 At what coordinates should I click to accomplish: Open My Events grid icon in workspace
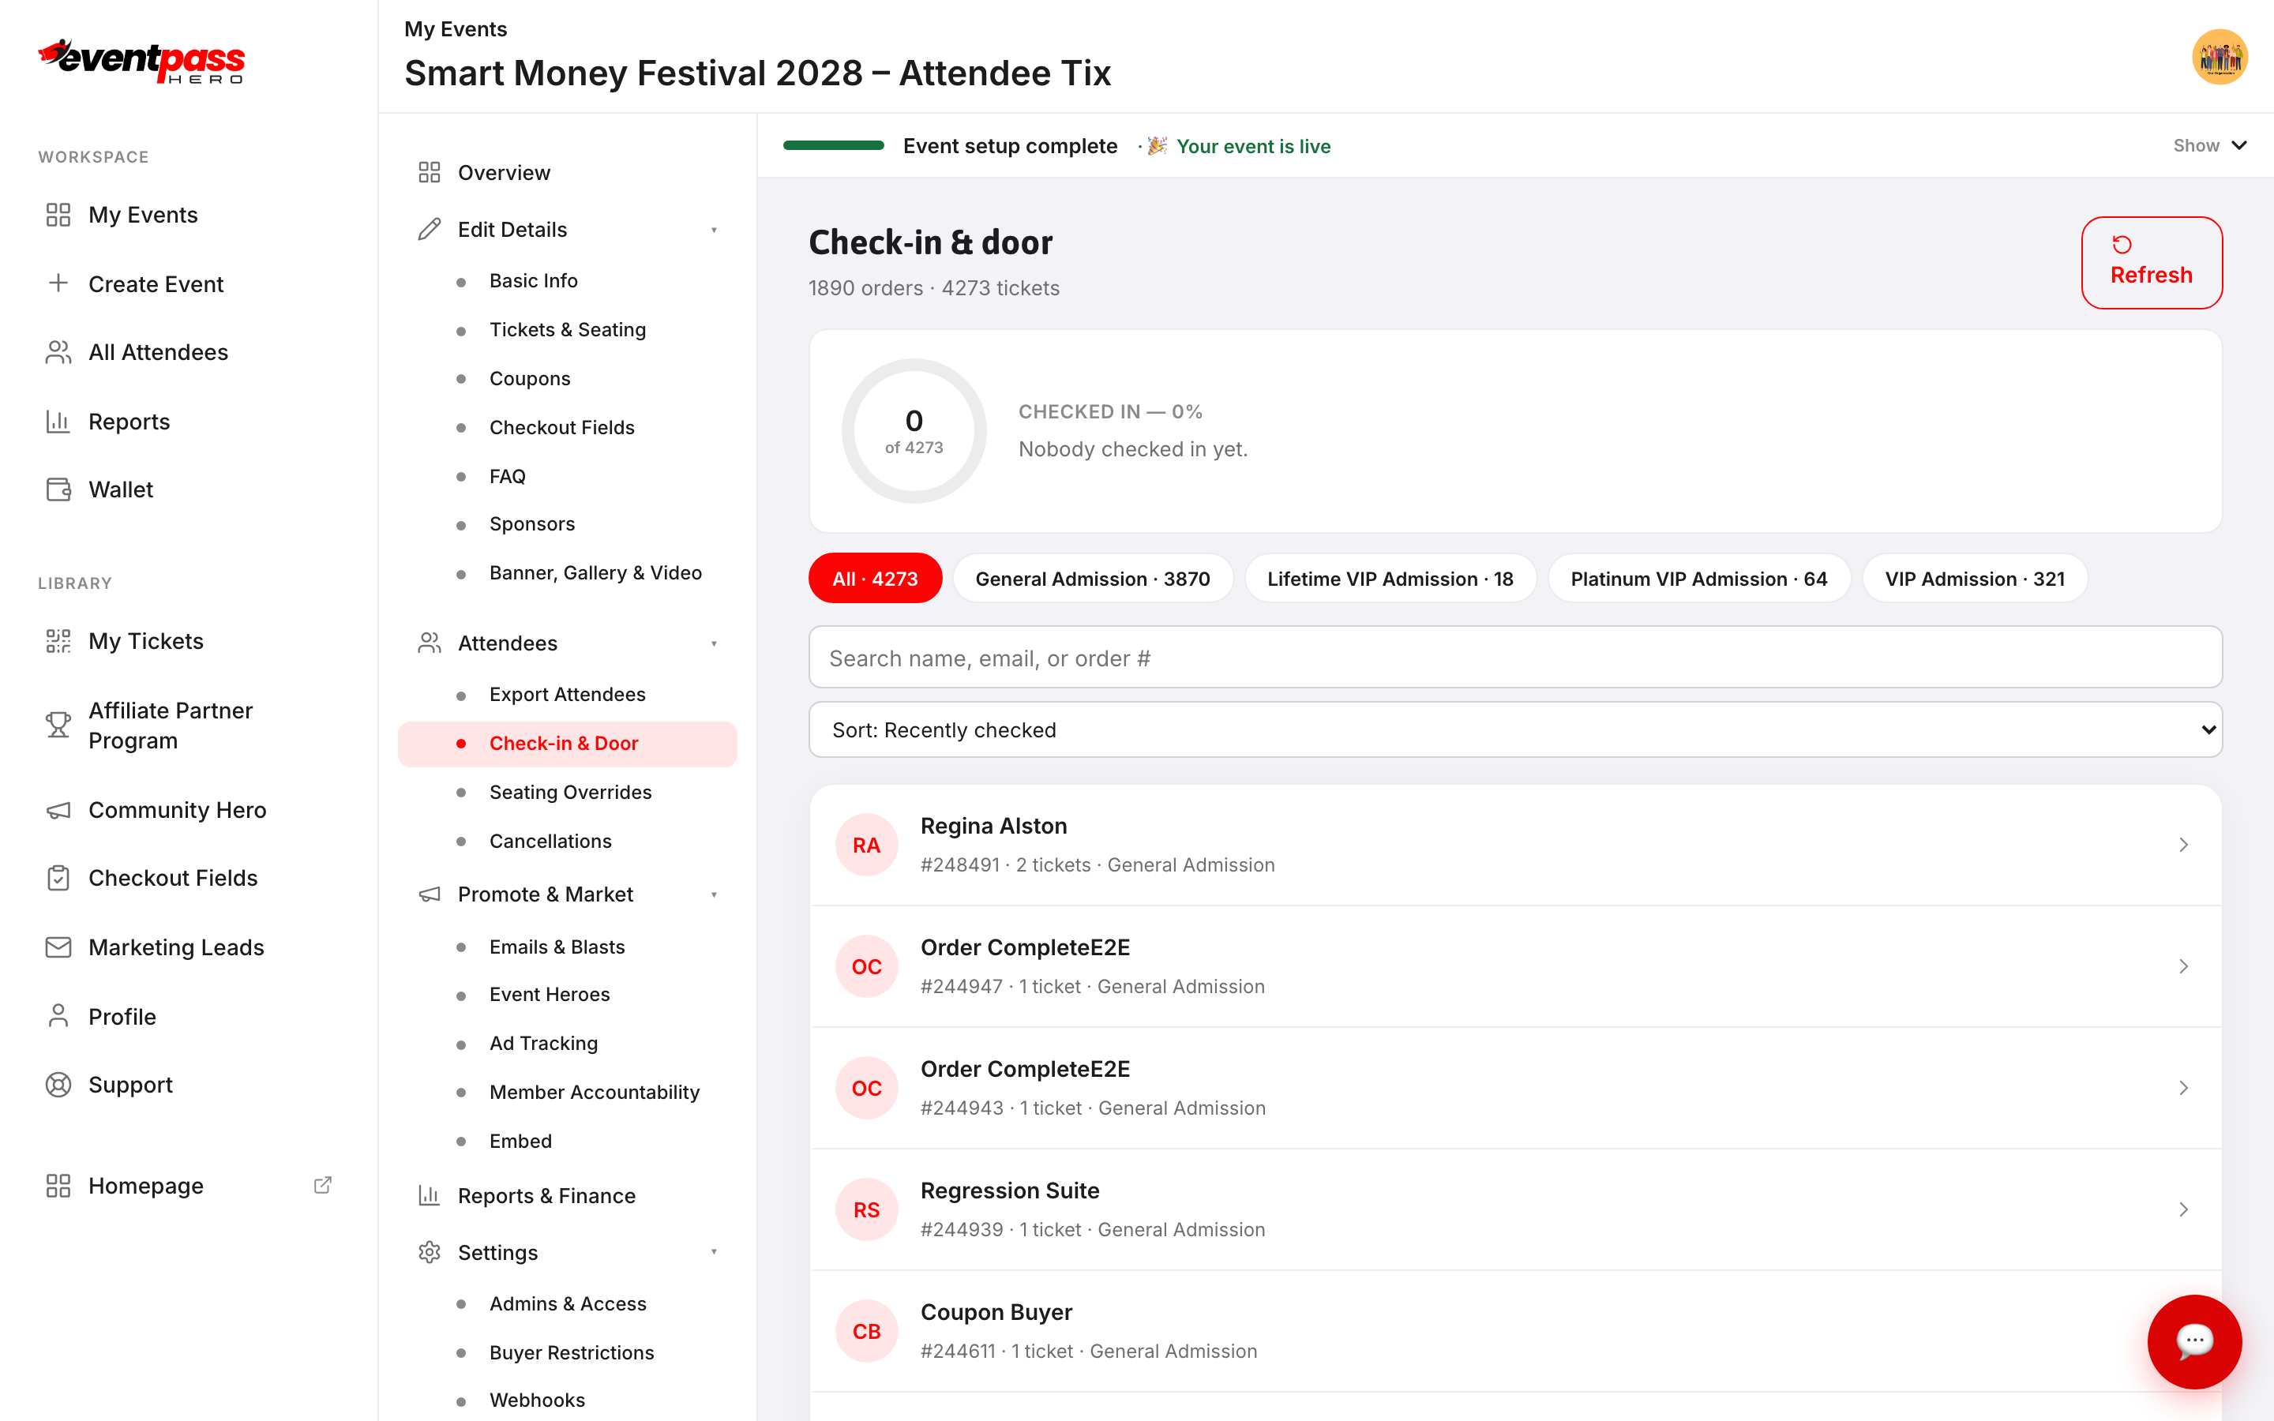[58, 216]
